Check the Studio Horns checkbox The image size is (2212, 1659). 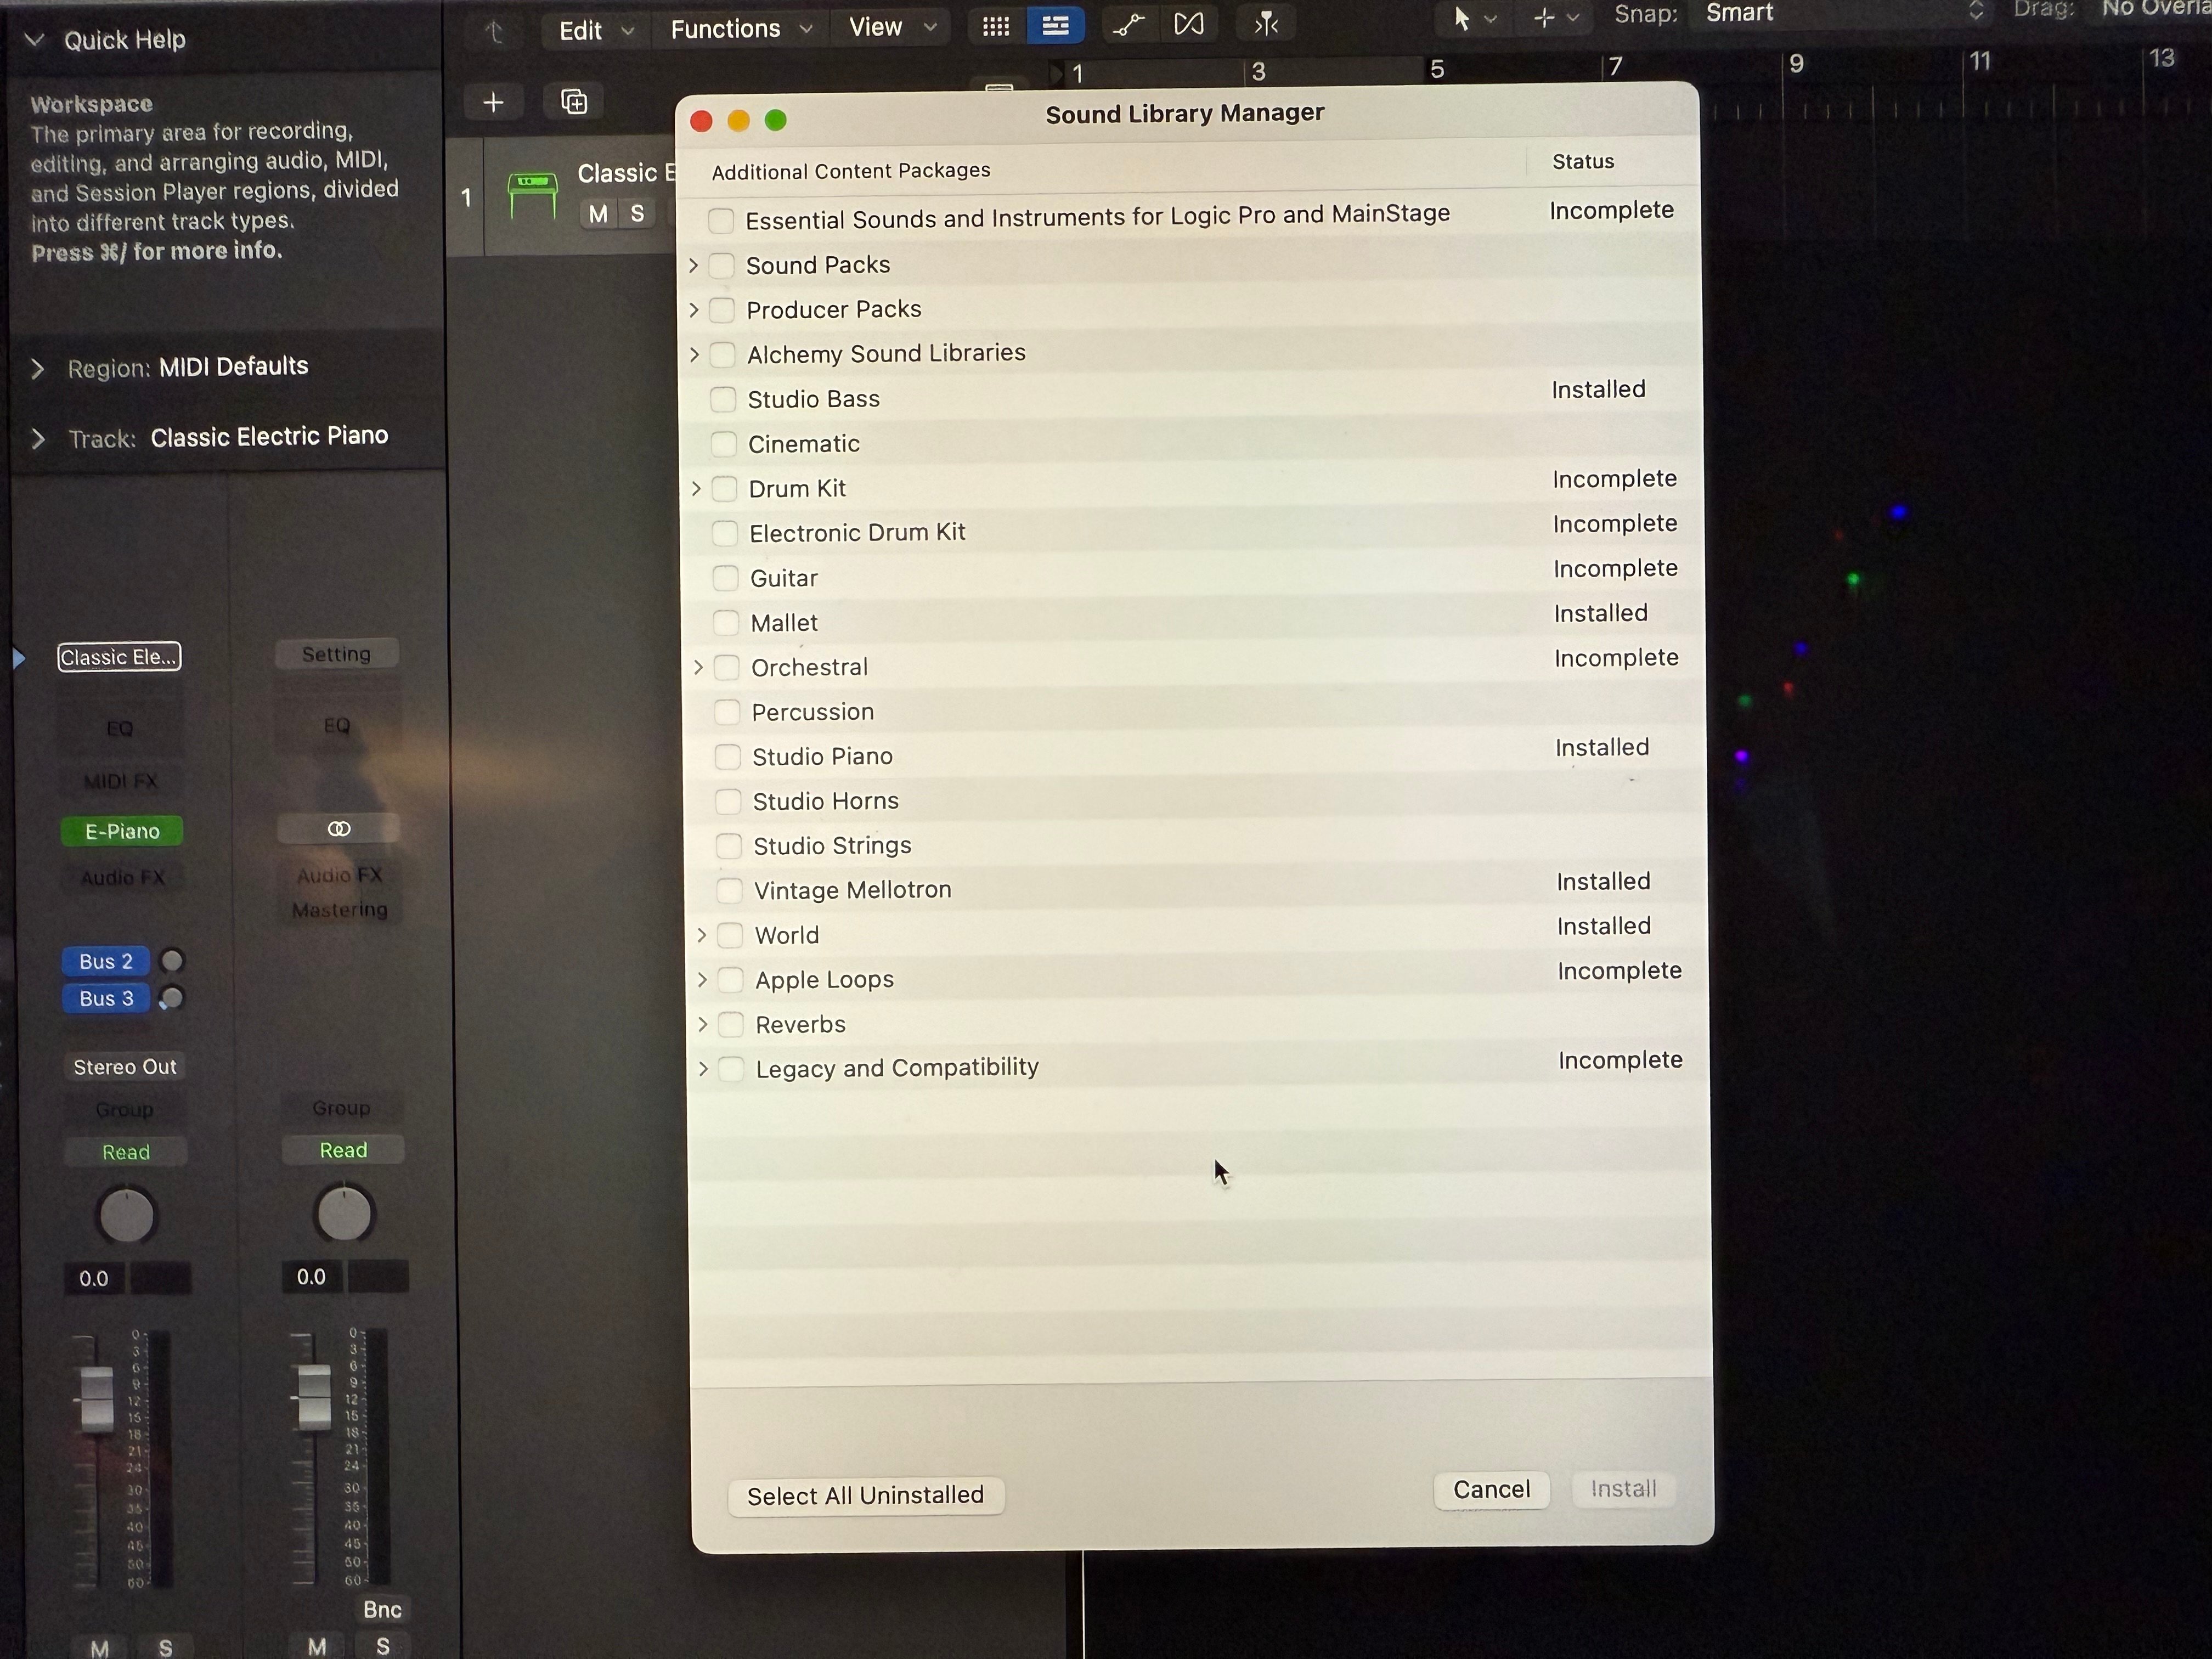pos(728,801)
